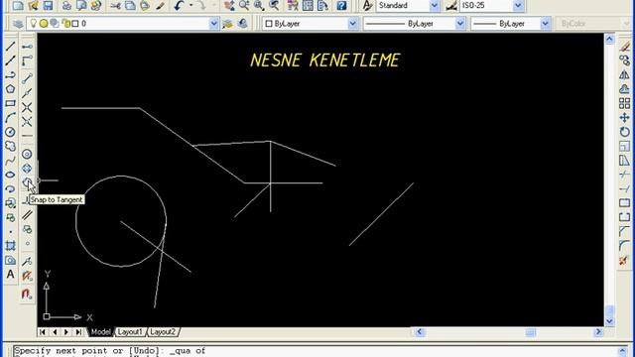Select the Trim modify tool
This screenshot has width=635, height=357.
[x=624, y=175]
